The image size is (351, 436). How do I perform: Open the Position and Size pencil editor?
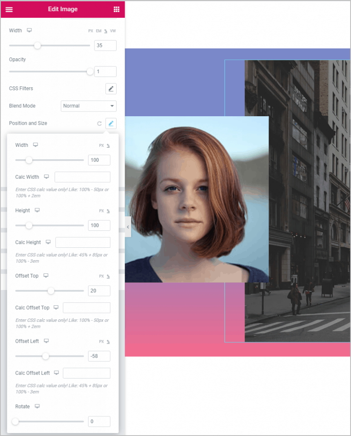(111, 123)
